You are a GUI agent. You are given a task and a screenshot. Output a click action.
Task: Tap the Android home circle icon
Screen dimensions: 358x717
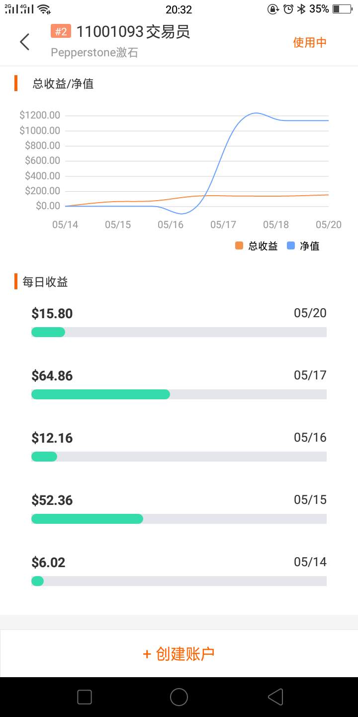(x=179, y=697)
